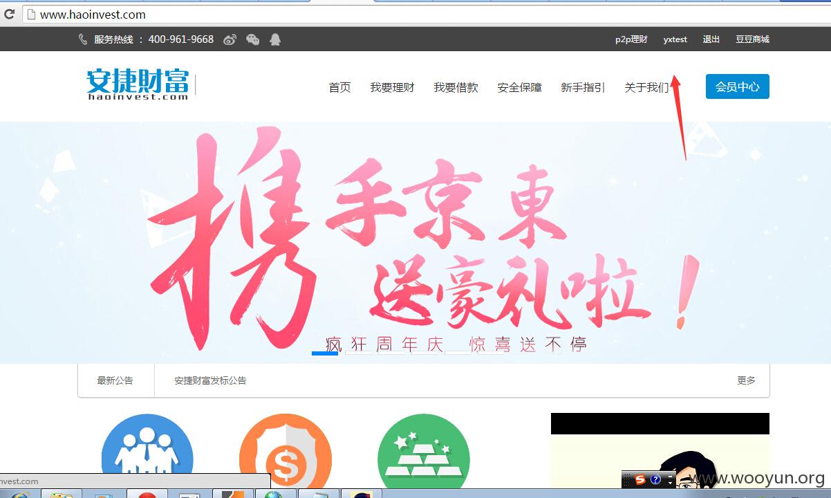Click the browser reload button
This screenshot has height=498, width=831.
click(x=10, y=14)
